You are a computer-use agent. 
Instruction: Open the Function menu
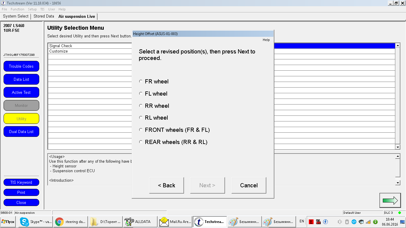click(17, 9)
